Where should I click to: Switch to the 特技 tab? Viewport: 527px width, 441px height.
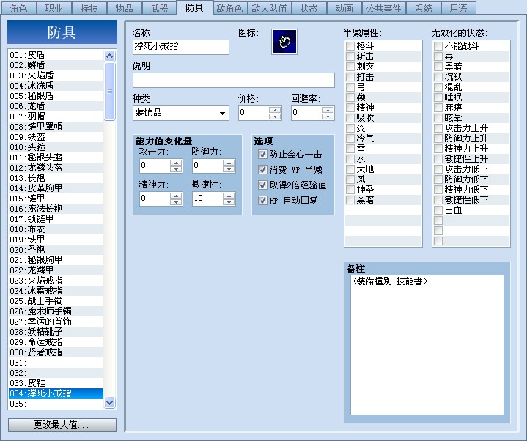coord(89,8)
